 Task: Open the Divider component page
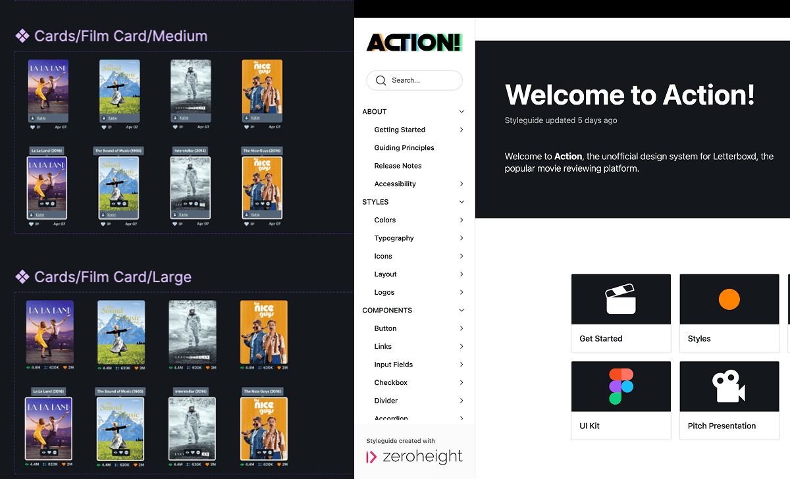click(386, 401)
